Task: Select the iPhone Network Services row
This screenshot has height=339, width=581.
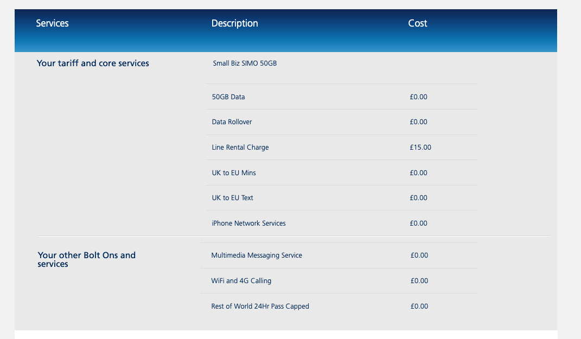Action: [x=248, y=223]
